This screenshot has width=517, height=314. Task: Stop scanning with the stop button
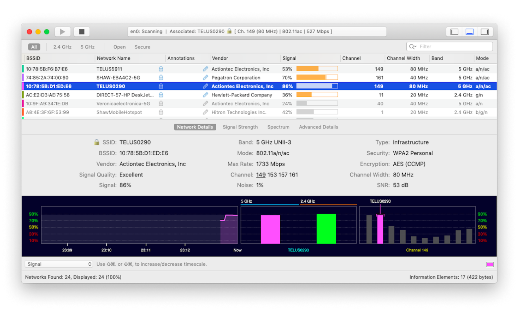click(82, 32)
